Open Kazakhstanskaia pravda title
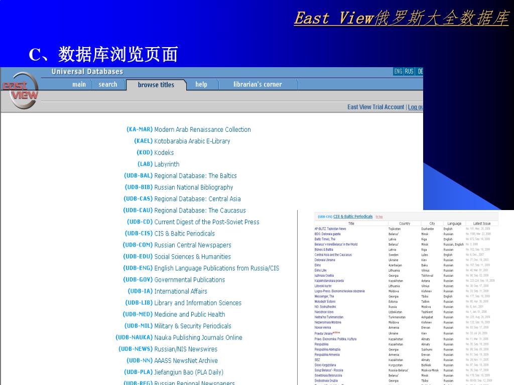Viewport: 514px width, 385px height. click(329, 281)
